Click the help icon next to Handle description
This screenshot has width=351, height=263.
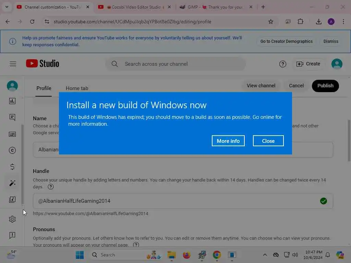pos(51,187)
